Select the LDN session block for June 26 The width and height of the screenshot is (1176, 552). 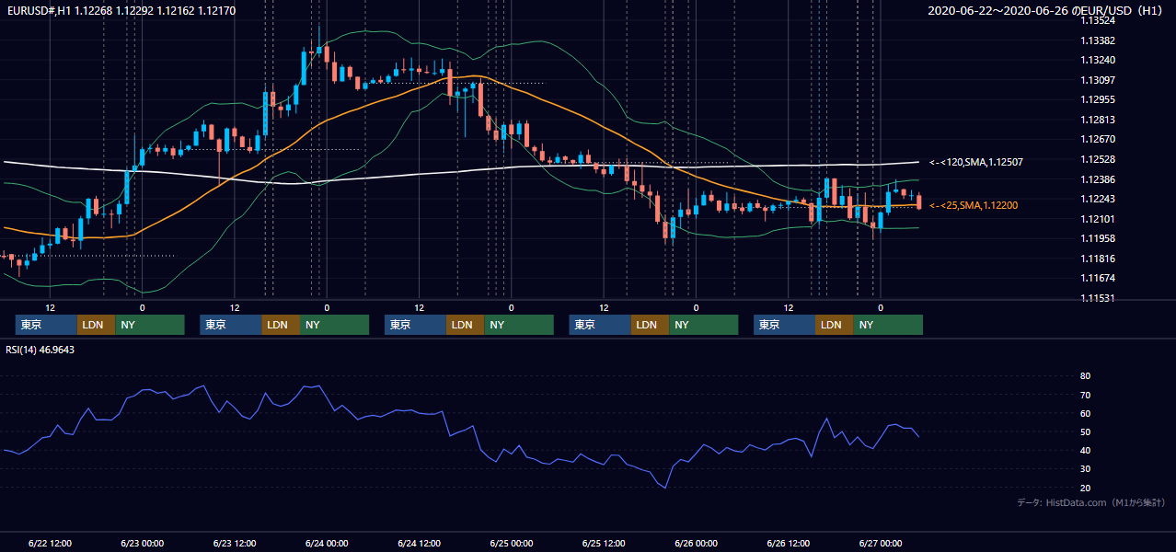pyautogui.click(x=834, y=325)
